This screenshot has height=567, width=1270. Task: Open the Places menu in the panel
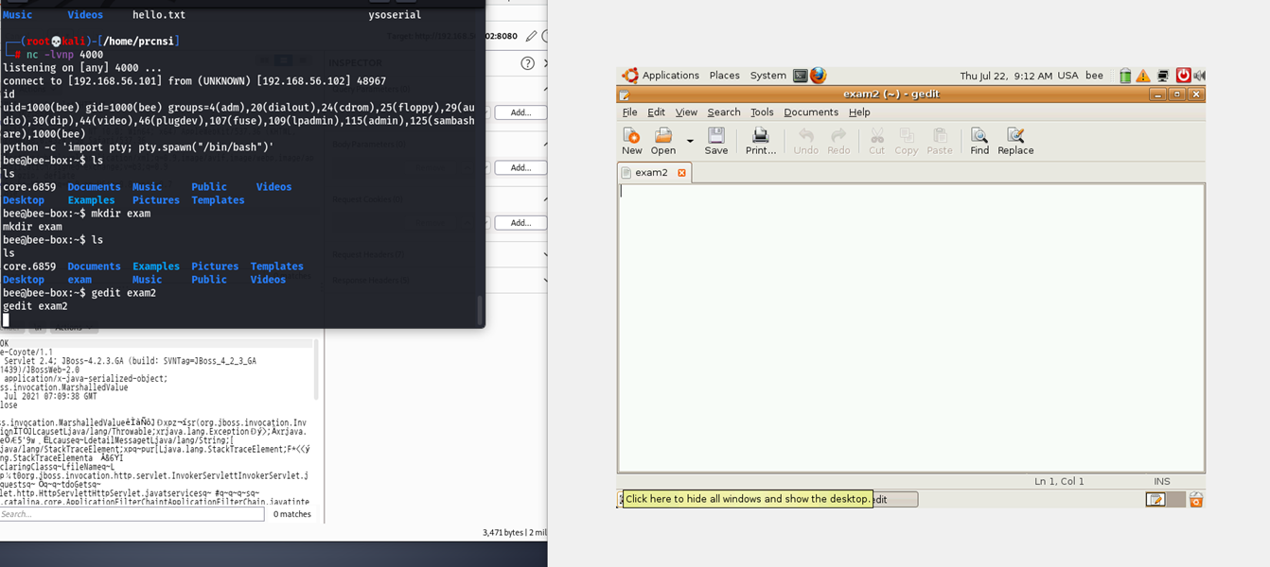click(x=724, y=76)
